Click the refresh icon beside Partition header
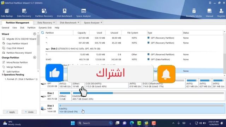The height and width of the screenshot is (127, 226). coord(42,33)
